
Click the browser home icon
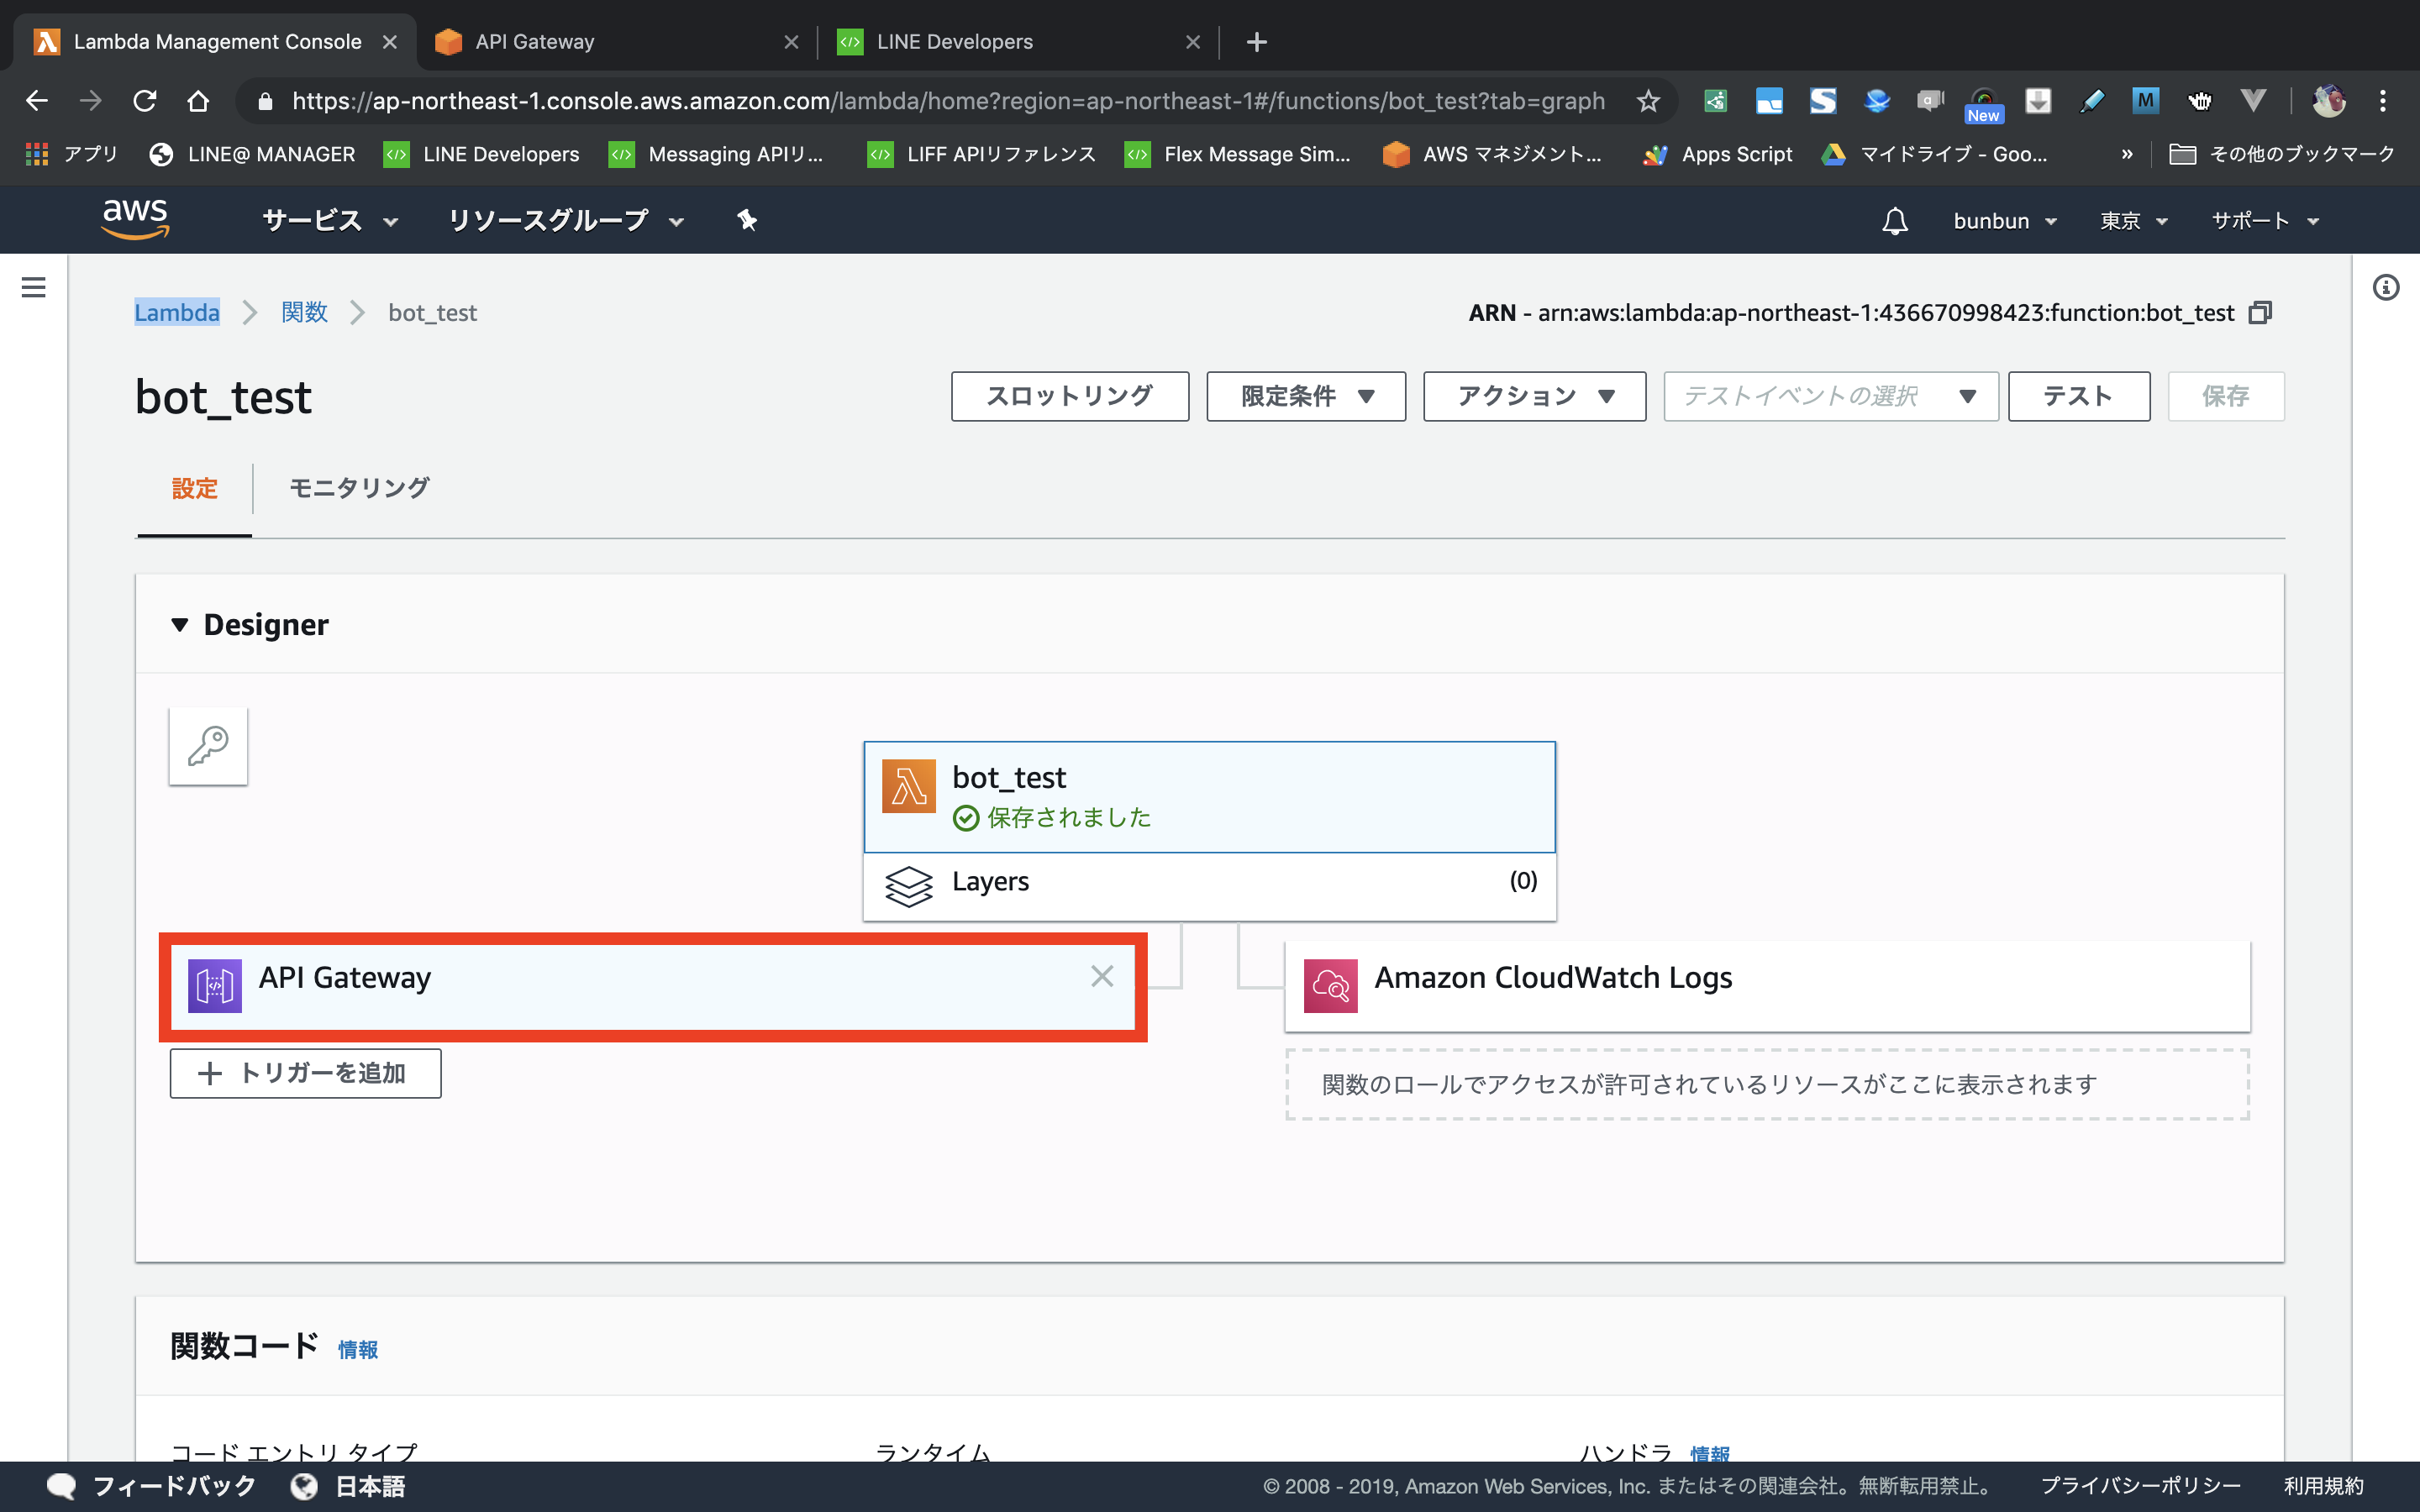[198, 101]
